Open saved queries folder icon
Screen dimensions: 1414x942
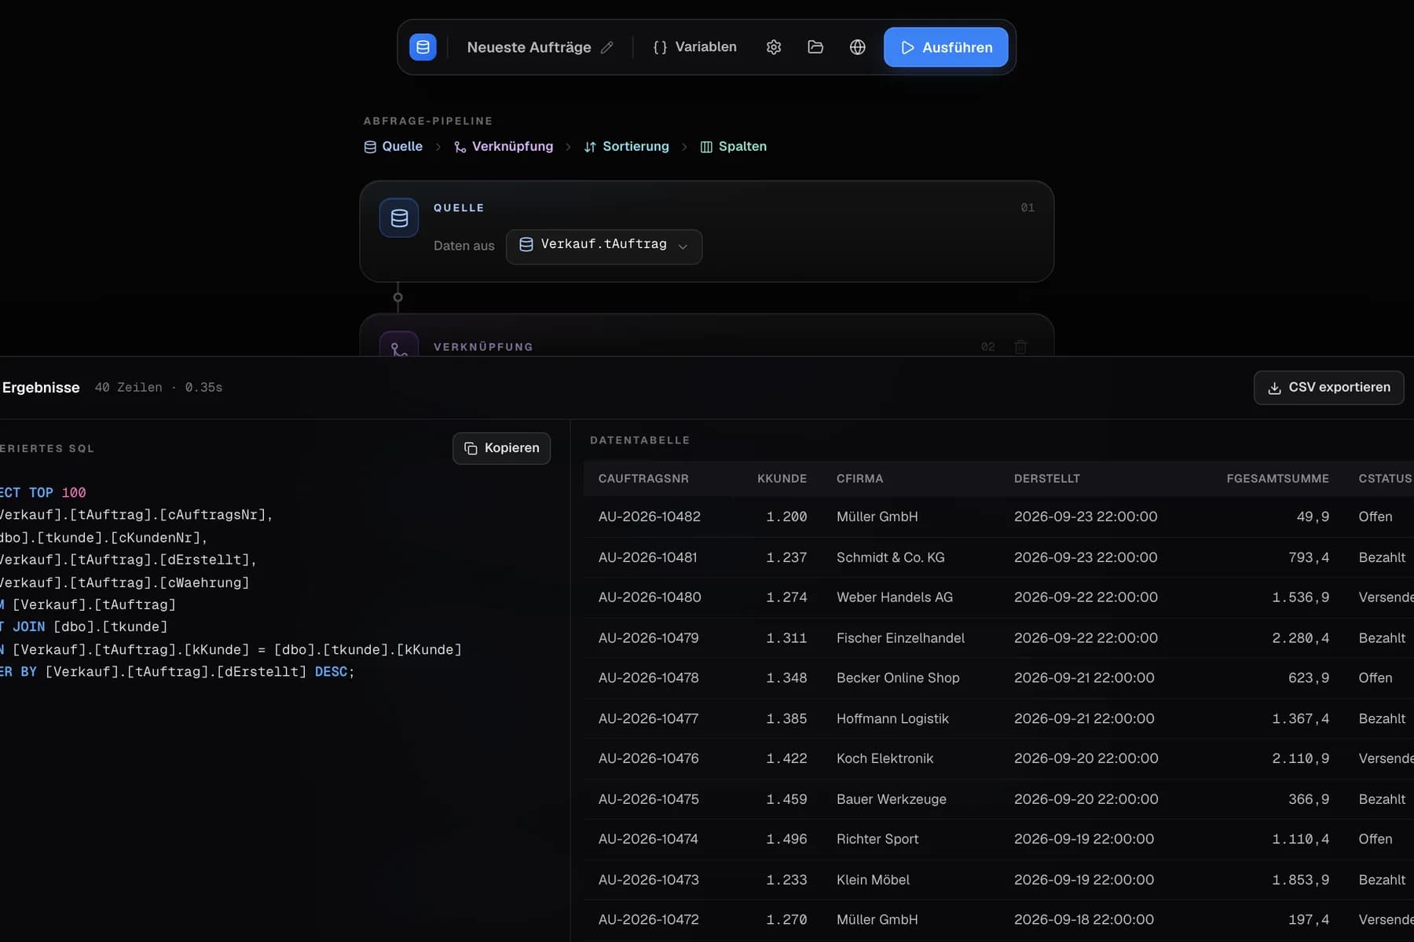pyautogui.click(x=815, y=47)
